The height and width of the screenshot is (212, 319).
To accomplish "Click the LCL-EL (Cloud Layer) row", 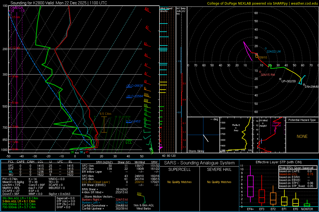I will 121,182.
